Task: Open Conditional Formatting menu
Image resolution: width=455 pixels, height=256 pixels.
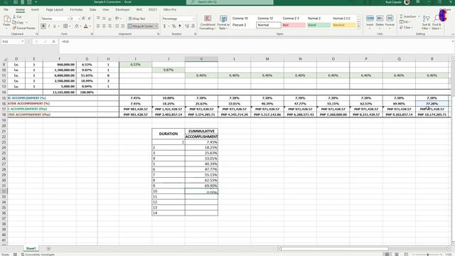Action: [x=208, y=22]
